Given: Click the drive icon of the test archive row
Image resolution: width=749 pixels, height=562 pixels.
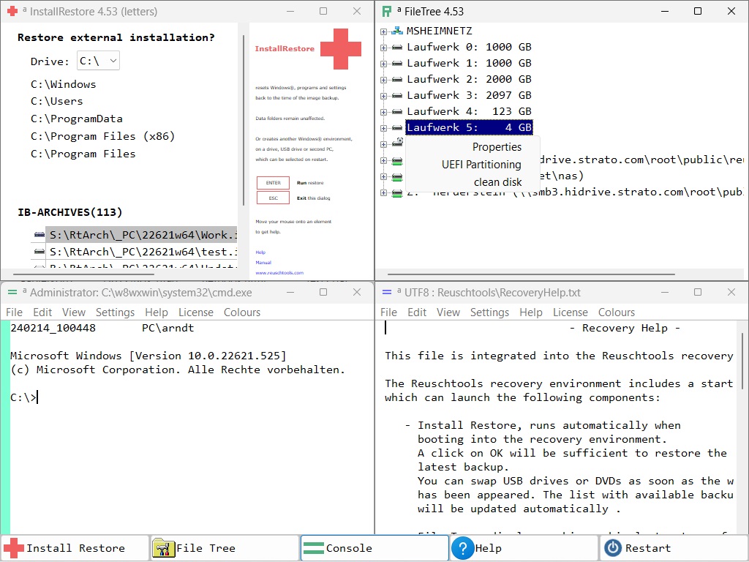Looking at the screenshot, I should tap(39, 252).
